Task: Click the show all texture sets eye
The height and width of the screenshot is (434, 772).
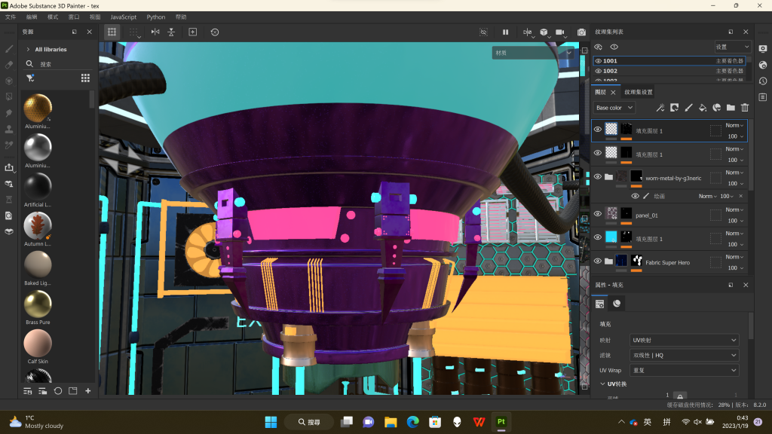Action: tap(598, 47)
